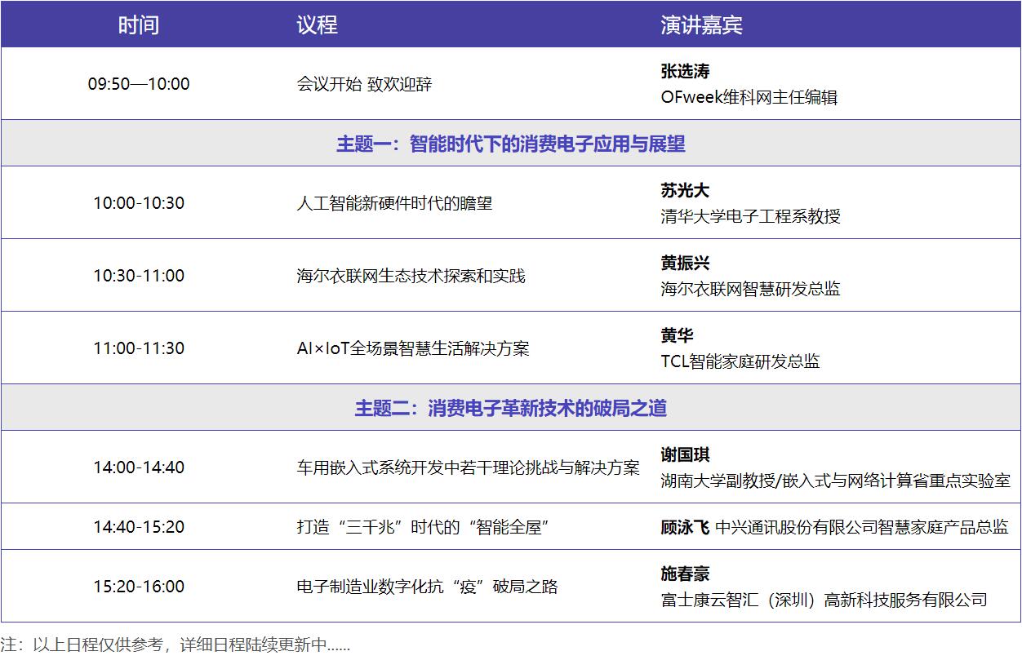This screenshot has height=669, width=1022.
Task: Select agenda AI×IoT全场景智慧生活解决方案
Action: [413, 348]
